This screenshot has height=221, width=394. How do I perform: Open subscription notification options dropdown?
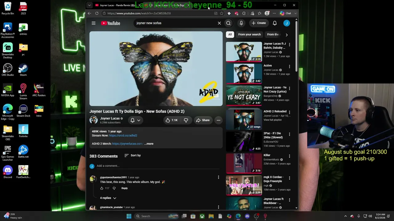[135, 120]
